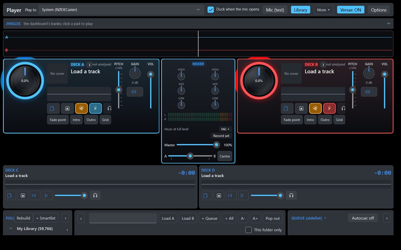Click the library search input field
This screenshot has width=401, height=250.
[x=123, y=218]
